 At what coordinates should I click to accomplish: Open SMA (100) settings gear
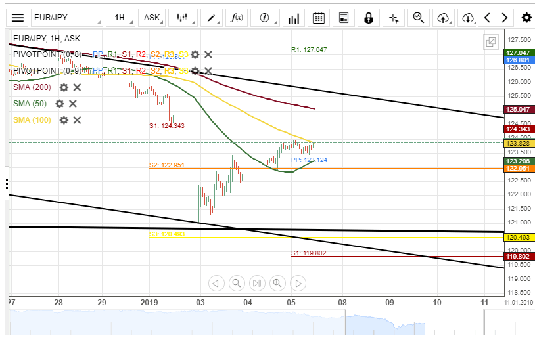click(64, 120)
